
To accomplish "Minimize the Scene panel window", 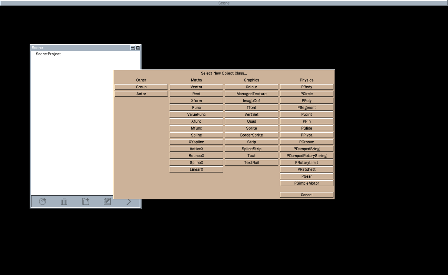I will pos(133,48).
